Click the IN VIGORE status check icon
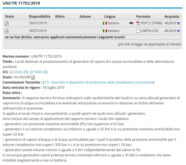The width and height of the screenshot is (186, 165). [33, 77]
